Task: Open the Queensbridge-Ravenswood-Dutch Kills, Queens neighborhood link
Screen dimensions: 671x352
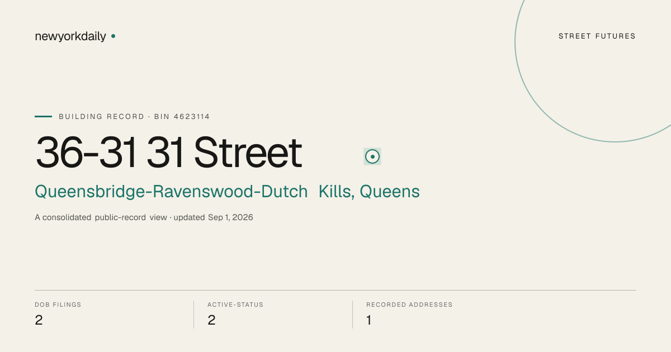Action: pyautogui.click(x=227, y=192)
